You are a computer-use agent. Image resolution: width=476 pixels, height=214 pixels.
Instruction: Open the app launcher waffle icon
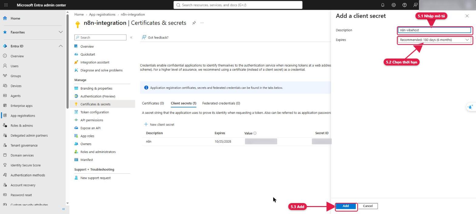pos(6,5)
